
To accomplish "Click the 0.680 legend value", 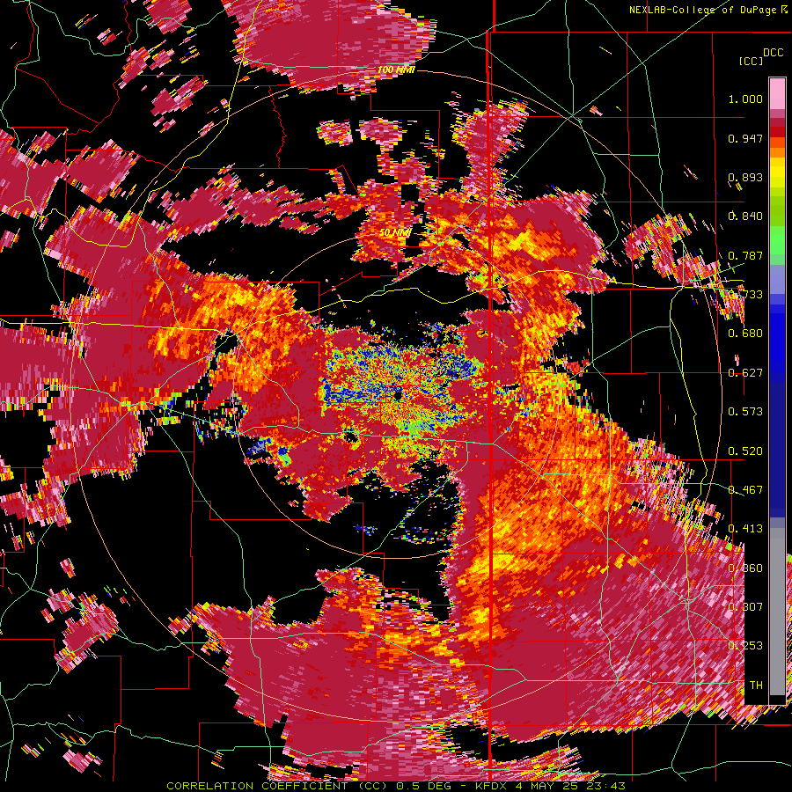I will (x=745, y=334).
